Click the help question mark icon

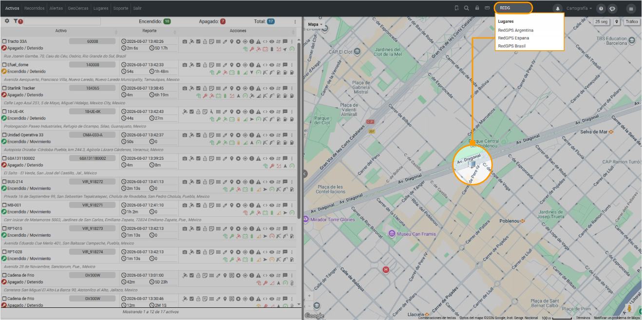click(x=601, y=8)
